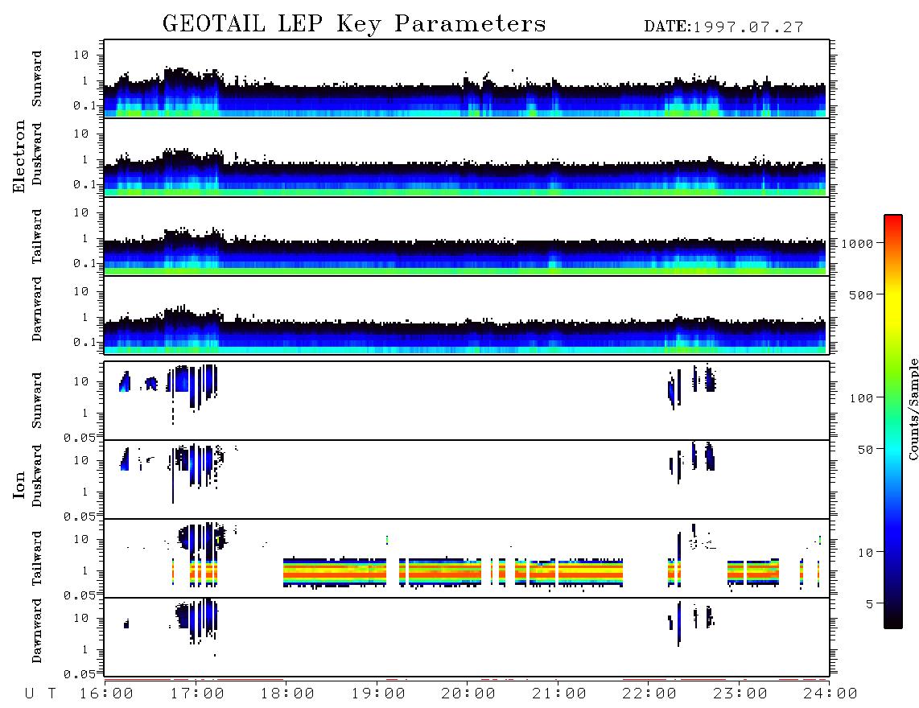Click the "Ion" group axis label

point(19,484)
